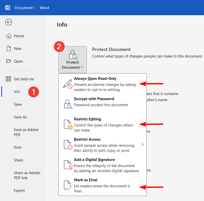Click the Word logo in title bar
The width and height of the screenshot is (204, 201).
[8, 8]
